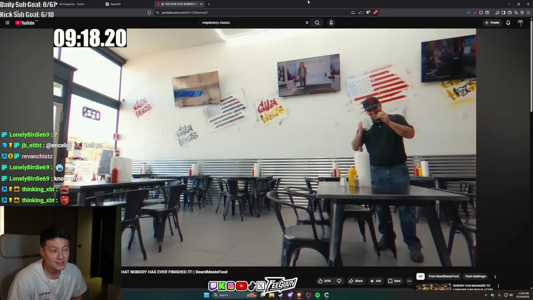This screenshot has width=533, height=300.
Task: Start voice search with the microphone
Action: [x=331, y=22]
